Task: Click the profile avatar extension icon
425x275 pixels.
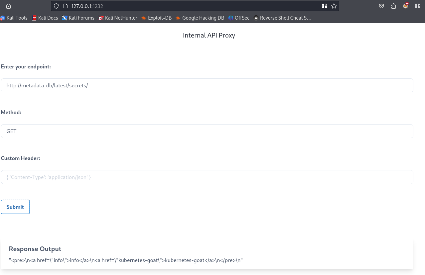Action: (405, 6)
